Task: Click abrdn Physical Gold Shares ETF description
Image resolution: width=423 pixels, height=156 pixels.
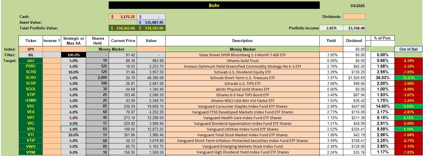Action: [243, 89]
